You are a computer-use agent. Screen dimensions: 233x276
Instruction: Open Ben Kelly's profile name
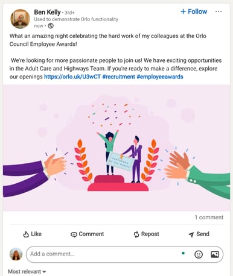[47, 12]
